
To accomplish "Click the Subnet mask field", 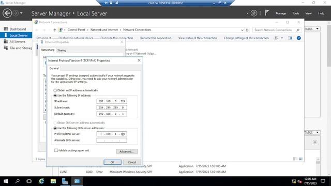I will (112, 107).
